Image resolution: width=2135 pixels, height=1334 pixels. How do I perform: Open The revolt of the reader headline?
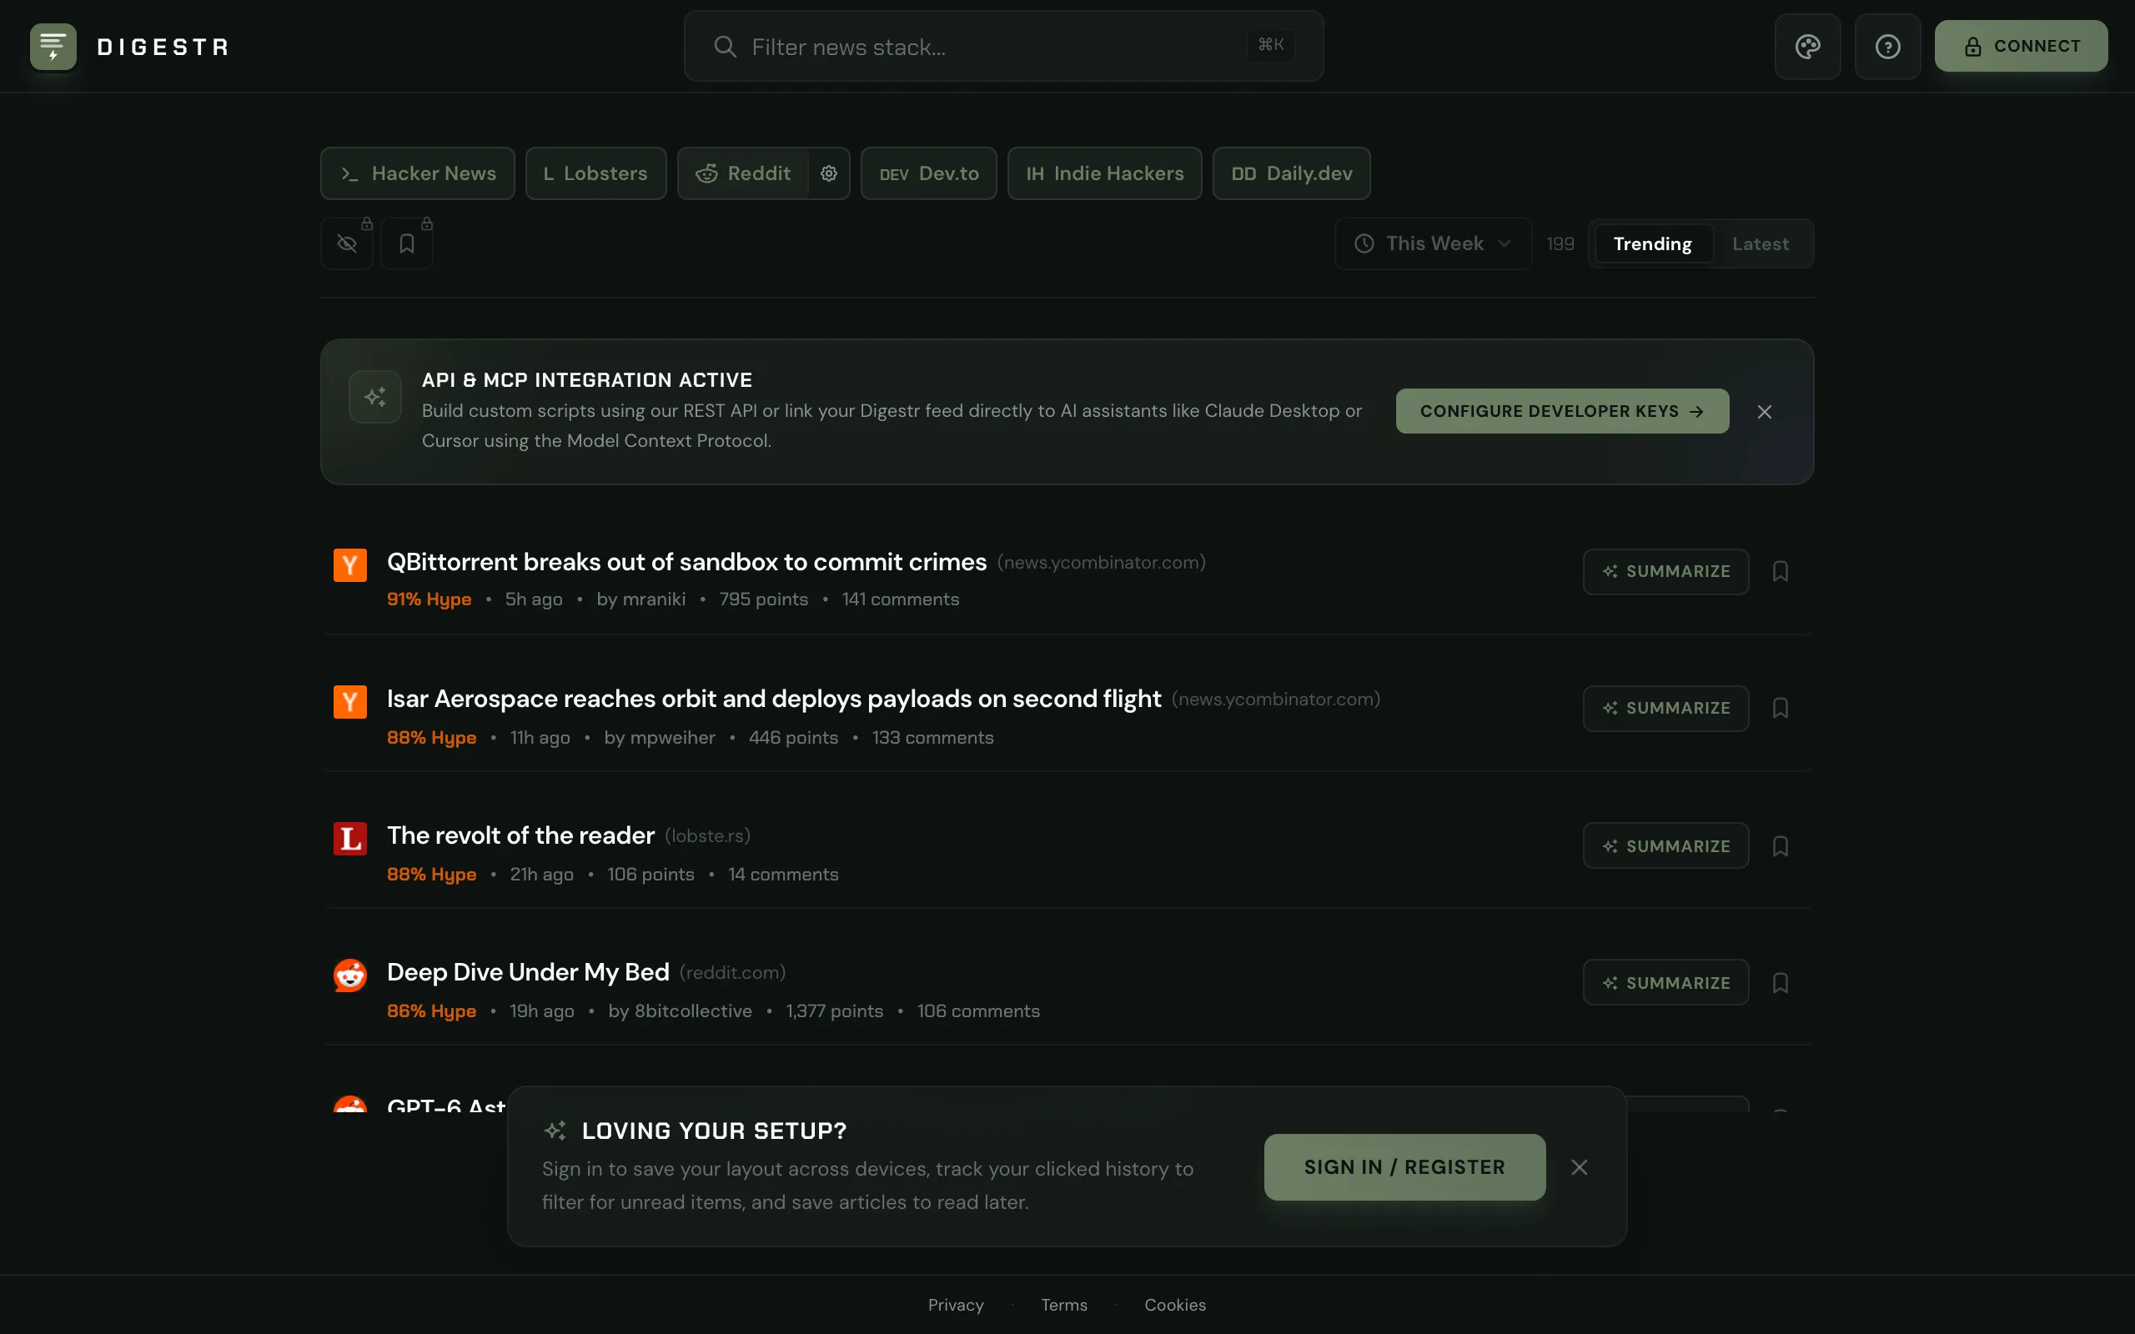coord(520,835)
